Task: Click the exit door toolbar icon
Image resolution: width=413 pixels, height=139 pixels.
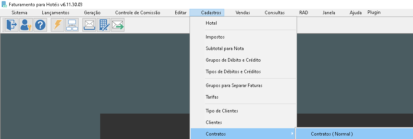Action: pyautogui.click(x=12, y=25)
